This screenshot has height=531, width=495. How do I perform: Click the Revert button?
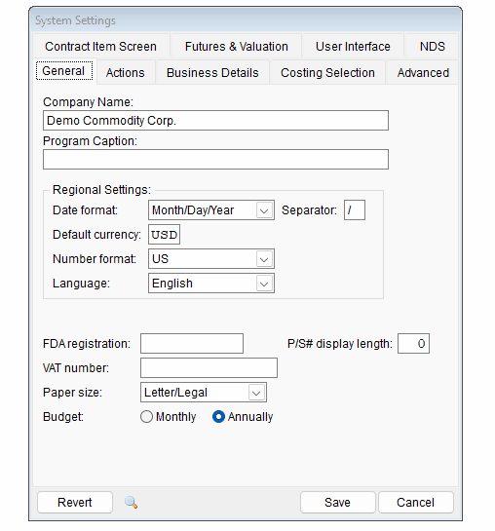click(74, 502)
